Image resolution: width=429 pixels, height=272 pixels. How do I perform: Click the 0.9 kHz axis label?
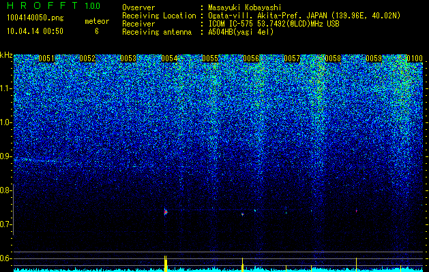6,156
